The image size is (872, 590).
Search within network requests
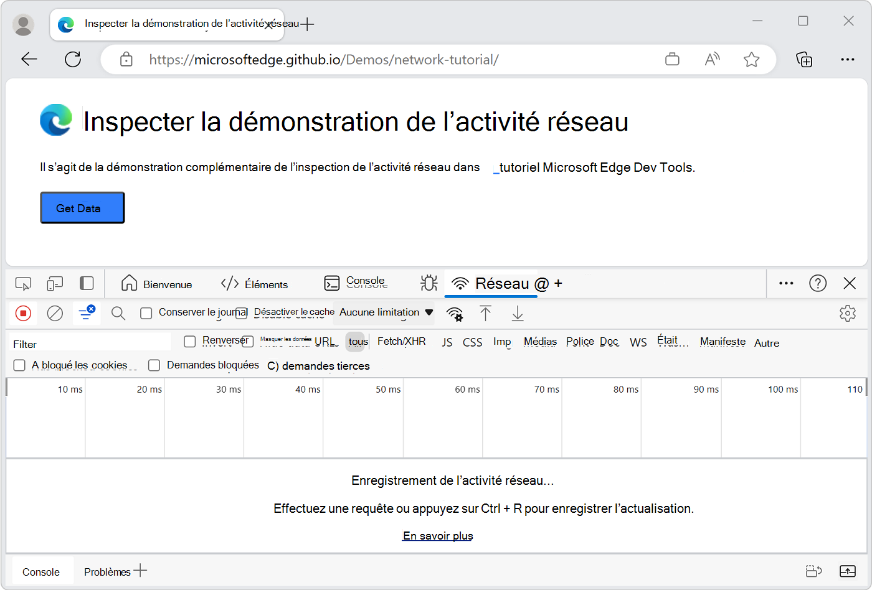tap(118, 313)
